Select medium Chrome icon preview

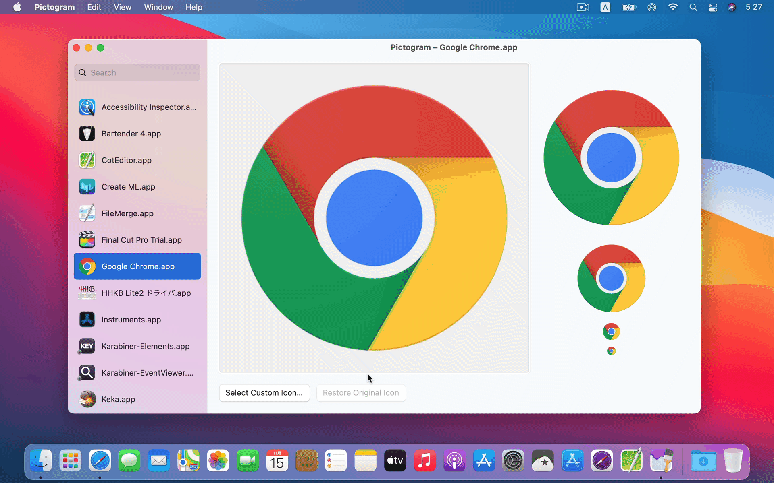[x=611, y=278]
